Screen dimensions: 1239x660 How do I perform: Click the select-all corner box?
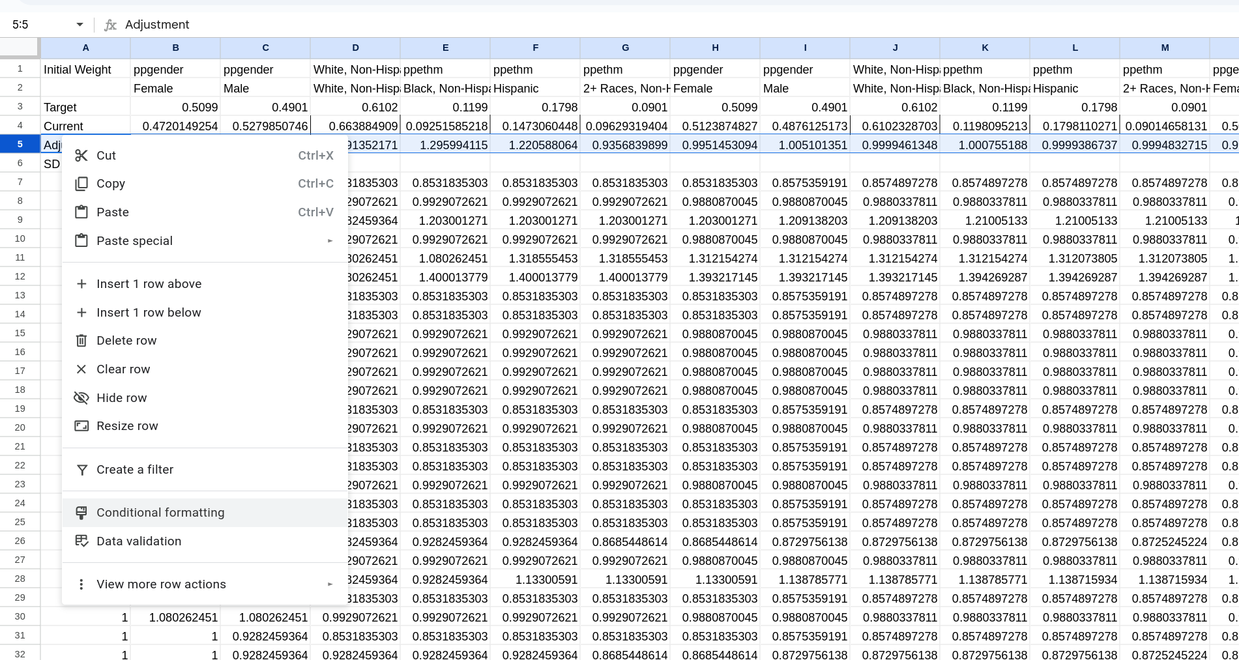20,48
